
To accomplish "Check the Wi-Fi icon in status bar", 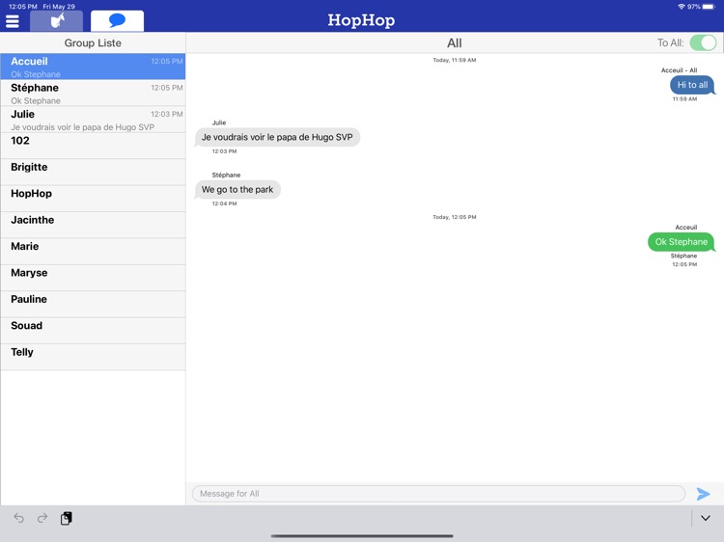I will click(x=682, y=7).
